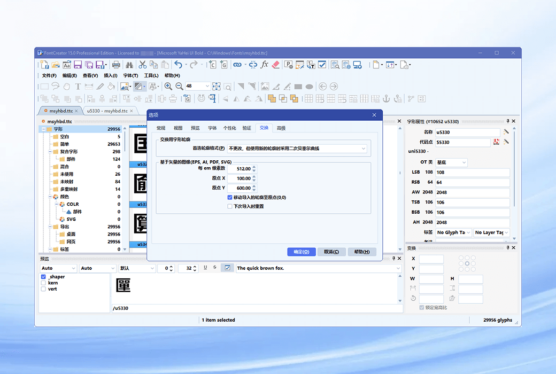Open the u5330 - msyhbd.ttc document tab
The width and height of the screenshot is (556, 374).
107,111
